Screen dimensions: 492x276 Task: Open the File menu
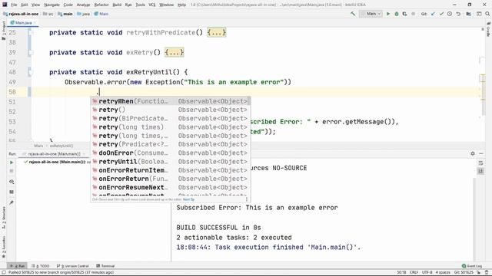(x=14, y=5)
